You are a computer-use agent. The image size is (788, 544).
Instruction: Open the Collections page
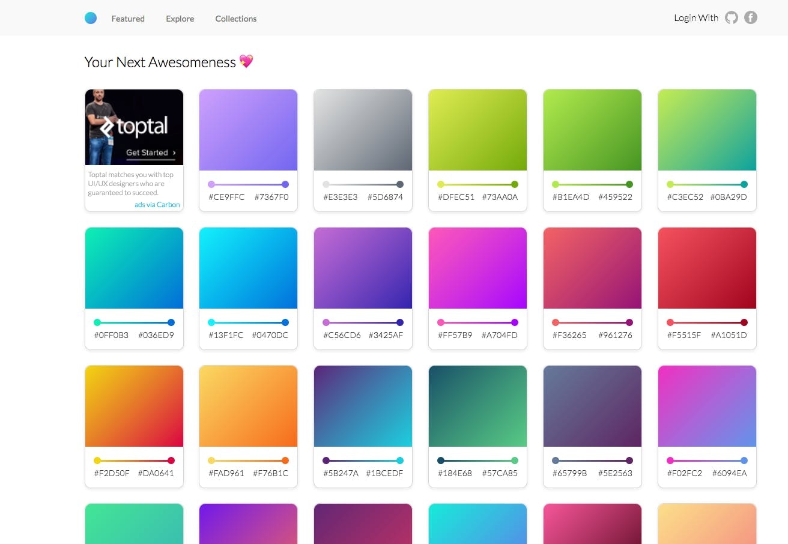[x=235, y=19]
